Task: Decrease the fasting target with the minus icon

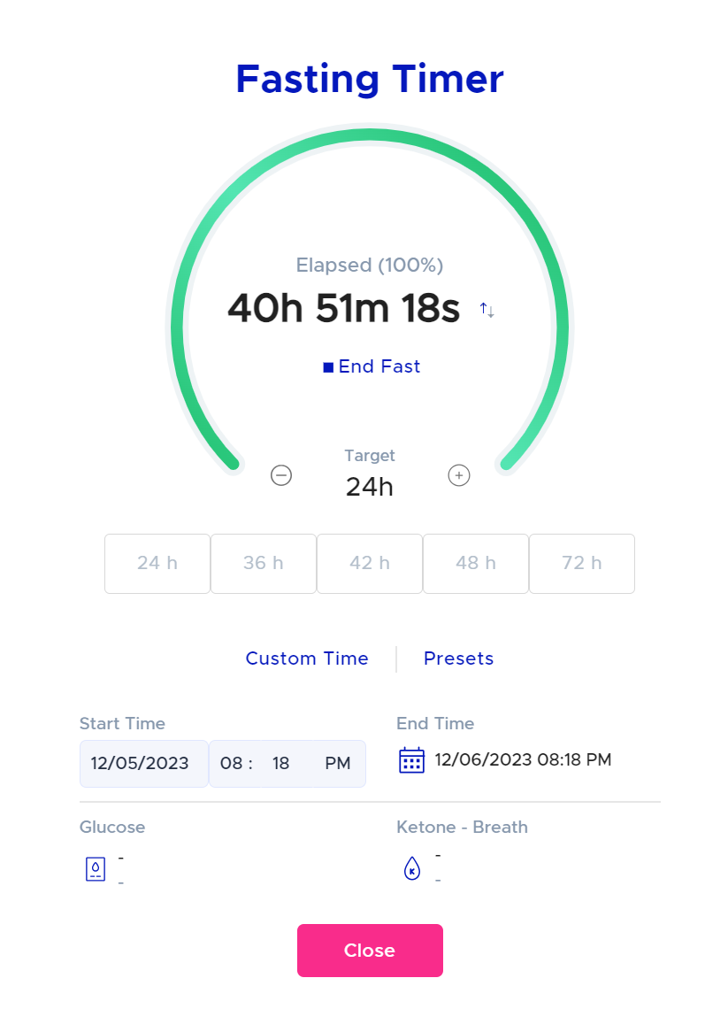Action: 281,475
